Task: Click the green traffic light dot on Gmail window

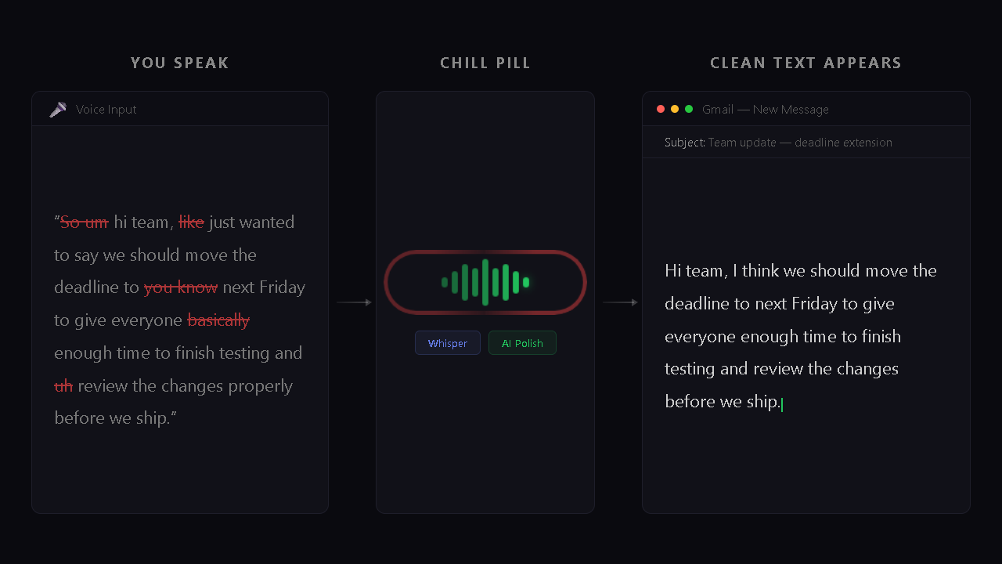Action: tap(689, 109)
